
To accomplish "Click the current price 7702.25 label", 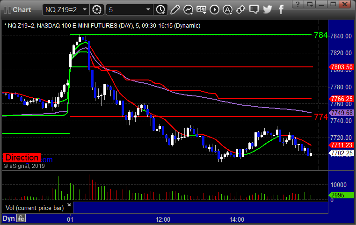I will 341,153.
